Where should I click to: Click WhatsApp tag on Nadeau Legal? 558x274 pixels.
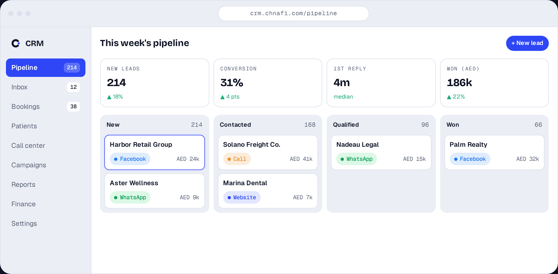[x=357, y=159]
